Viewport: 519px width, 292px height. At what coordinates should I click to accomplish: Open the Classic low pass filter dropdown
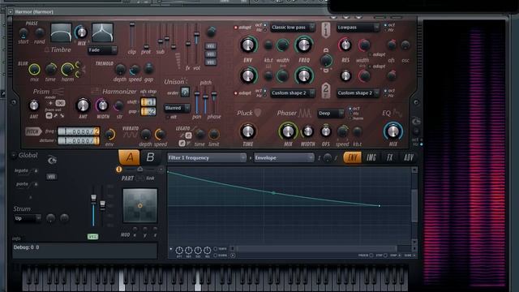click(x=293, y=28)
